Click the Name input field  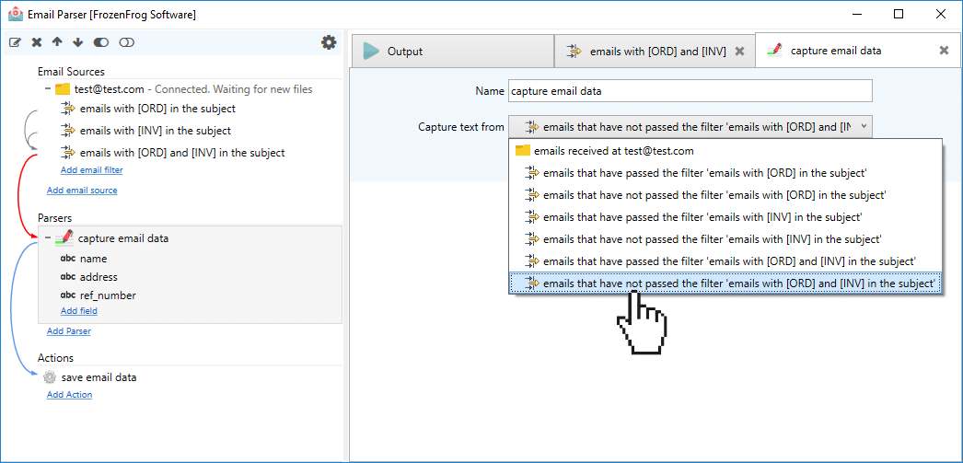click(x=690, y=91)
